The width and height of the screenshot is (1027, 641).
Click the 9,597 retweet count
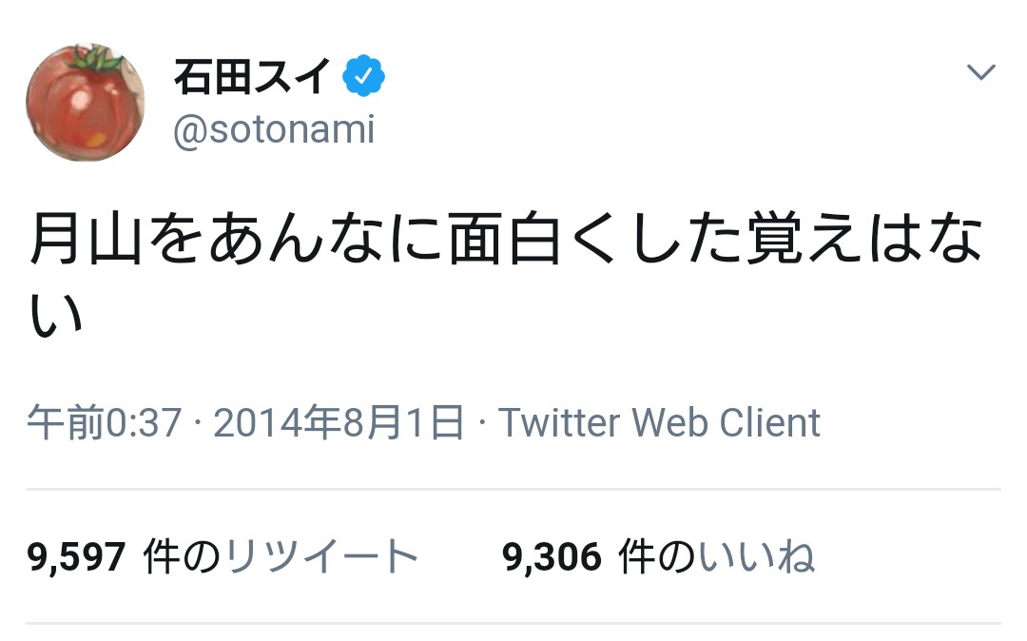click(x=76, y=557)
